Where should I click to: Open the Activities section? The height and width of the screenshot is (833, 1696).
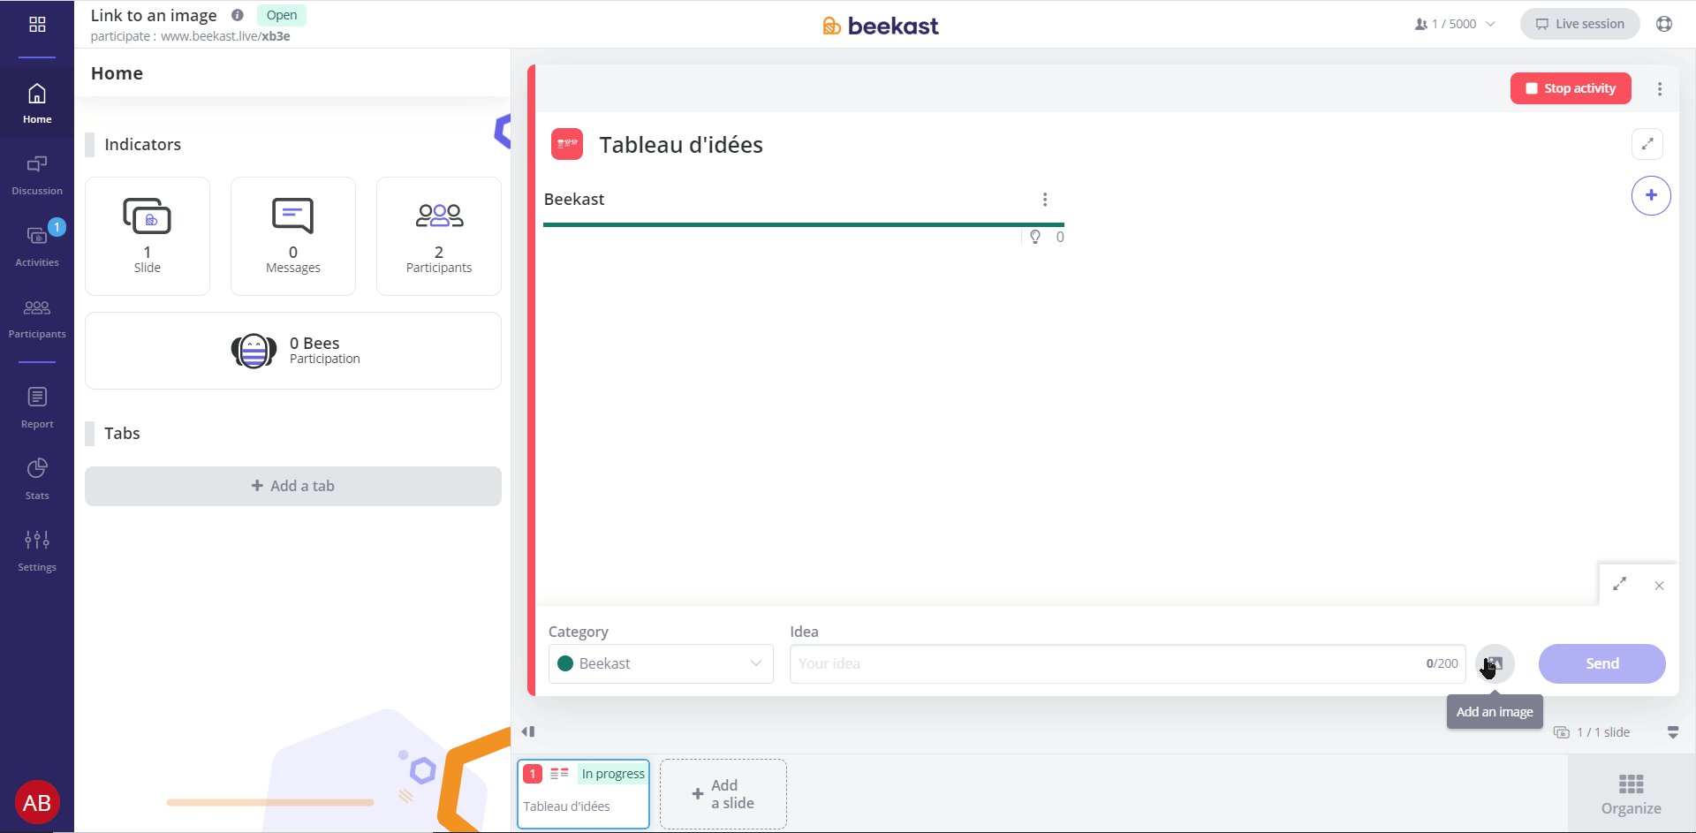(37, 246)
